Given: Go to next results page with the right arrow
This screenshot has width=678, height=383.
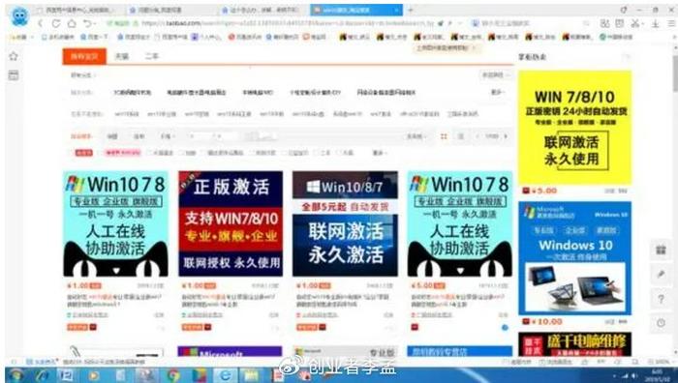Looking at the screenshot, I should pos(506,136).
